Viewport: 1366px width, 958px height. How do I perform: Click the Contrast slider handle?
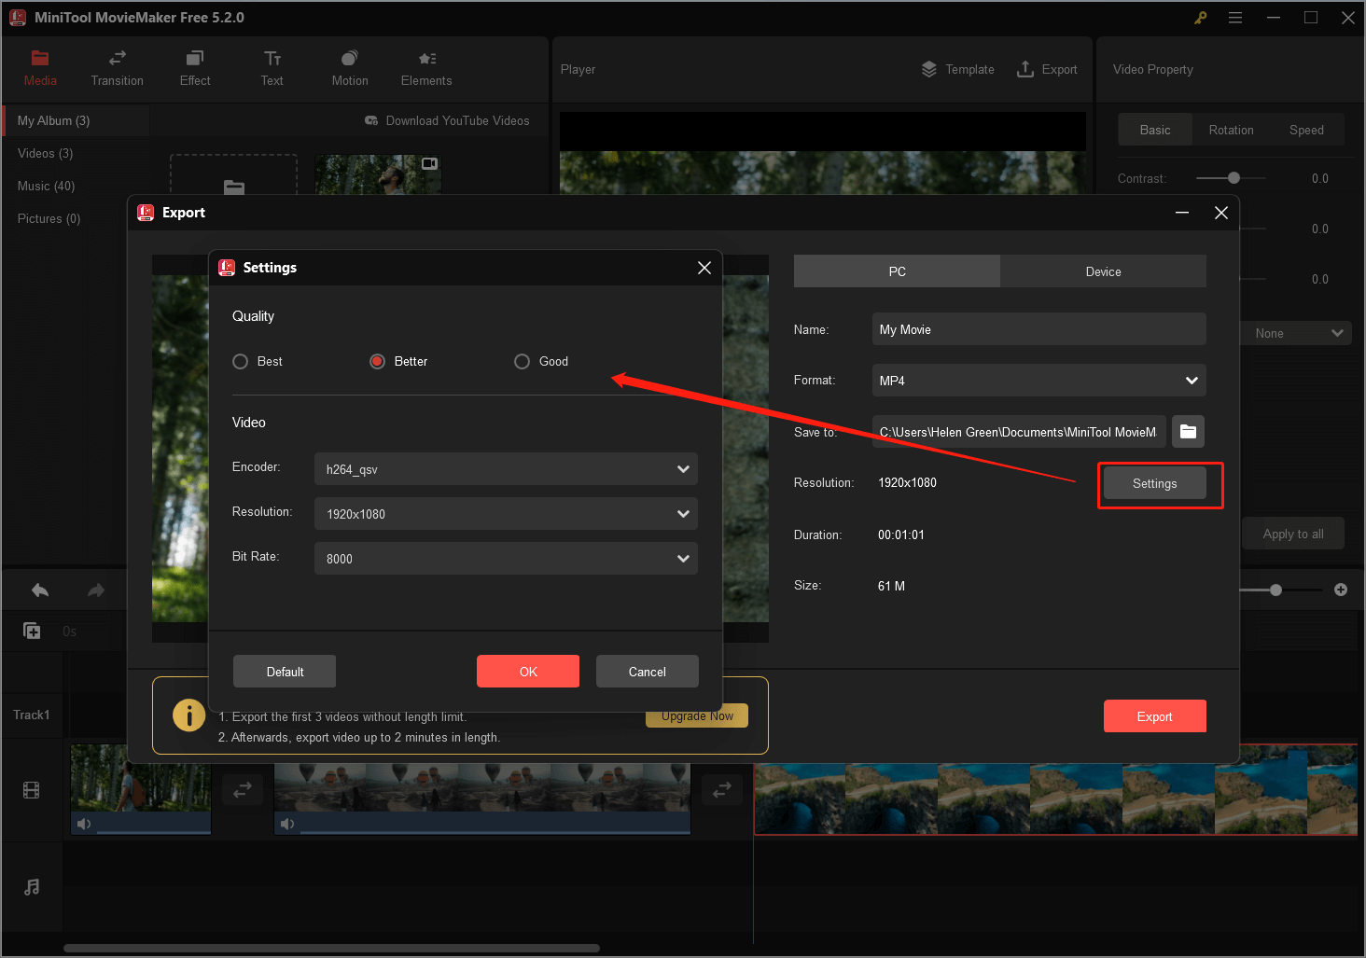tap(1234, 178)
